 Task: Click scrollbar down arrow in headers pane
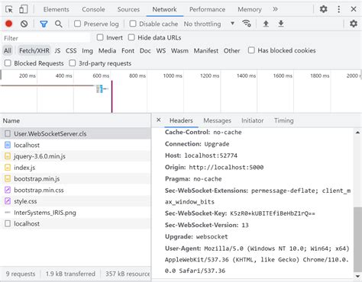click(357, 276)
